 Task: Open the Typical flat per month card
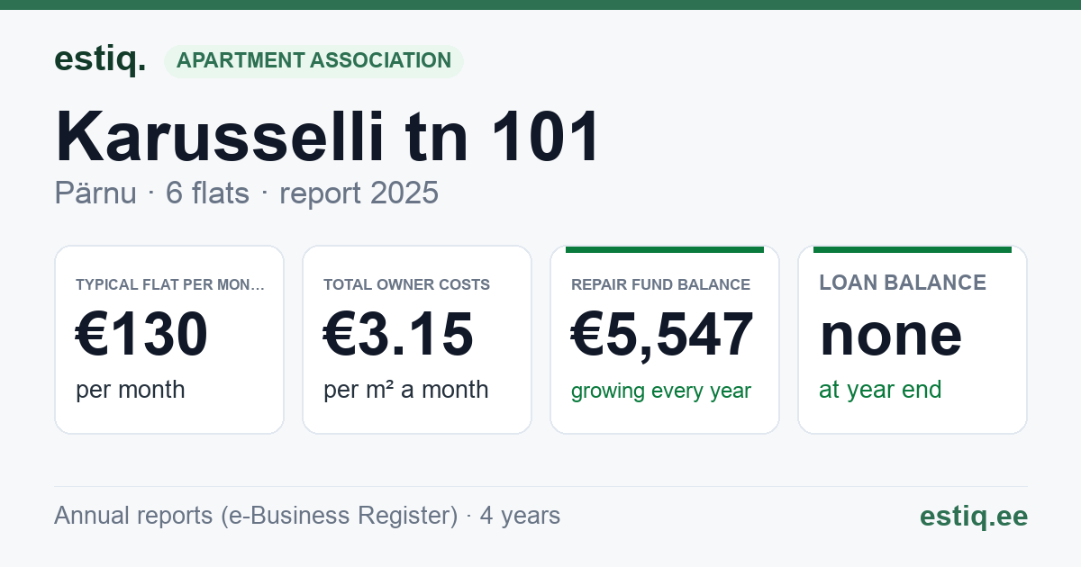[x=169, y=339]
